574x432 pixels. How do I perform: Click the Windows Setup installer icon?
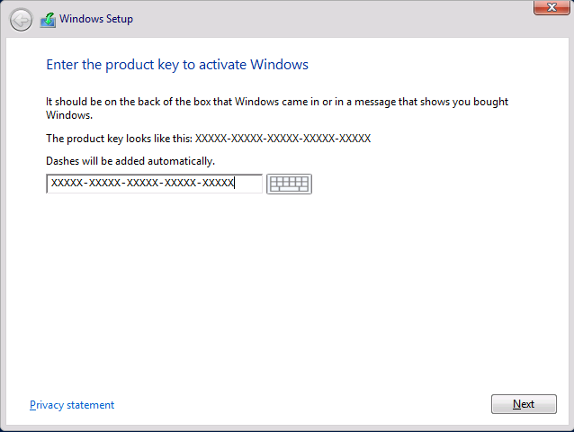(48, 20)
